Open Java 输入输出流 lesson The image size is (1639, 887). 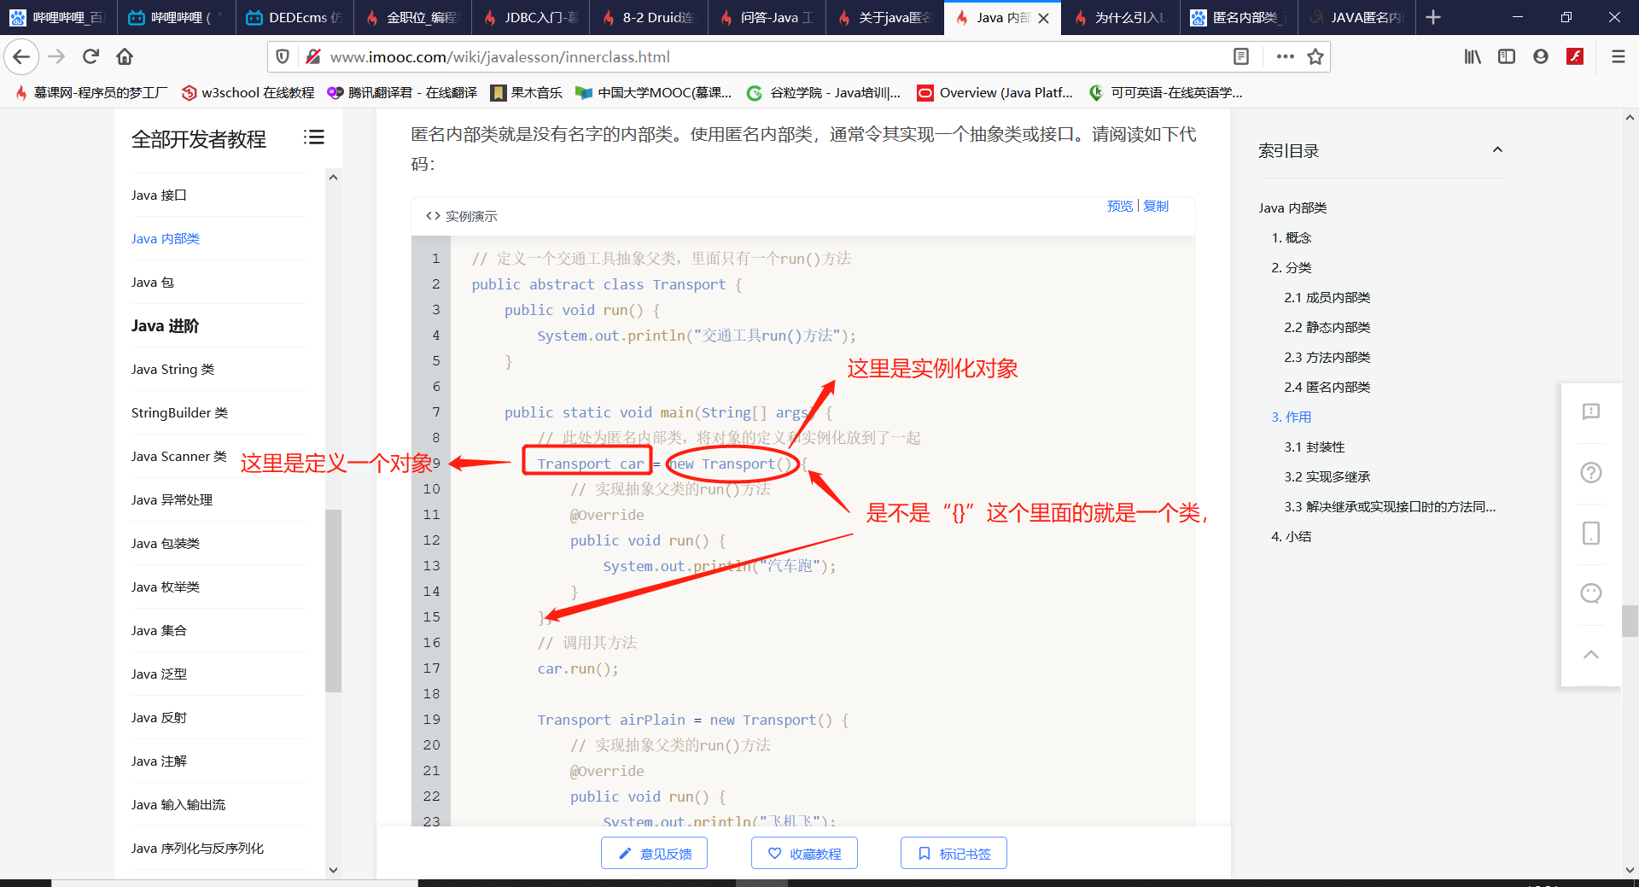(178, 804)
